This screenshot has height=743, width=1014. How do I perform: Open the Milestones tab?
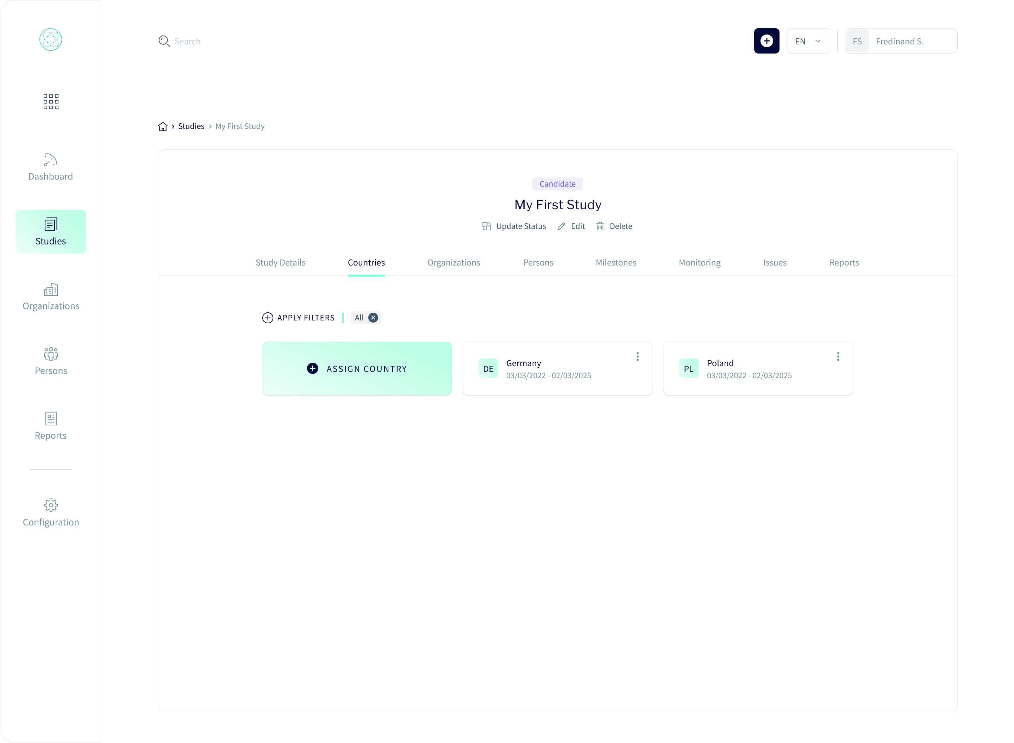coord(615,263)
